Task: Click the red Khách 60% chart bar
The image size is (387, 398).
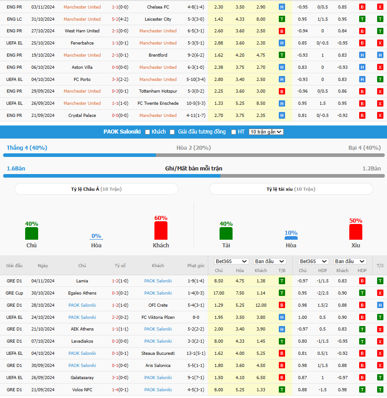Action: click(x=161, y=230)
